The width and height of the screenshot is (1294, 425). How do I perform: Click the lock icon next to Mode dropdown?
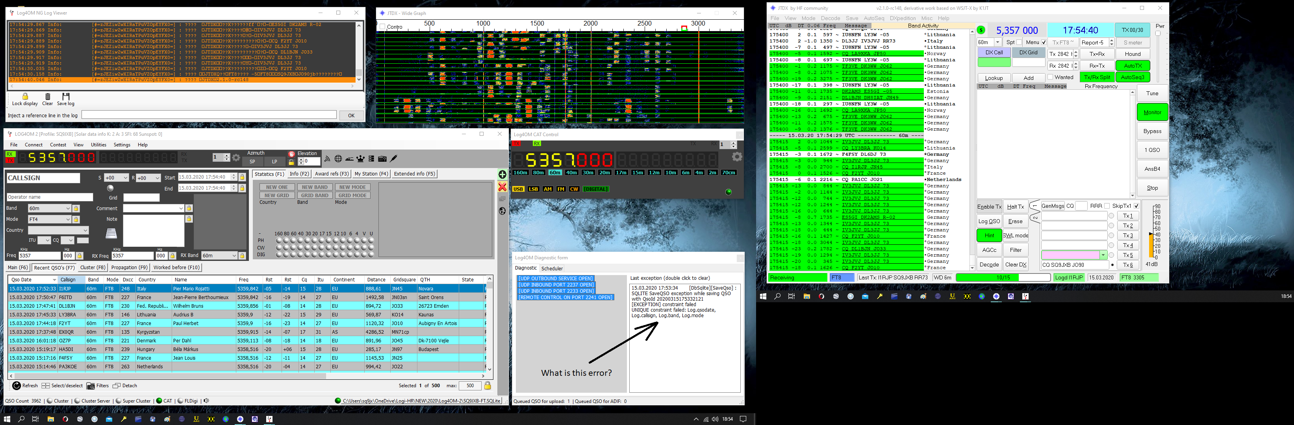click(76, 219)
